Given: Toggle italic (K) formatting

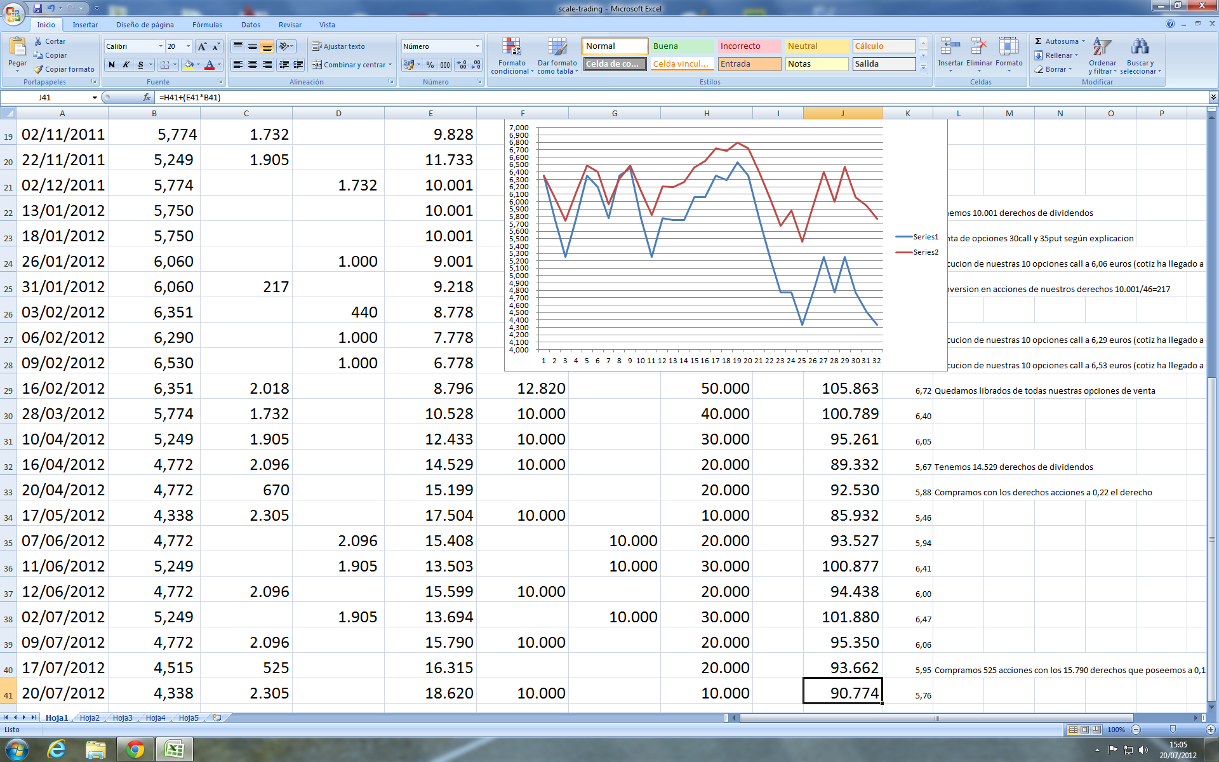Looking at the screenshot, I should point(126,65).
